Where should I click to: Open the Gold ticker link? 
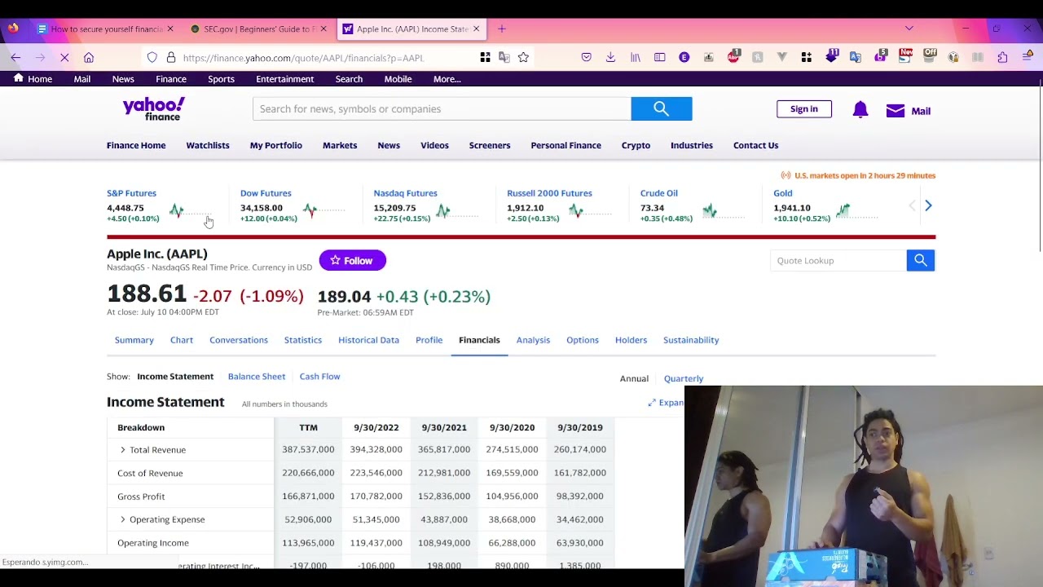[782, 193]
